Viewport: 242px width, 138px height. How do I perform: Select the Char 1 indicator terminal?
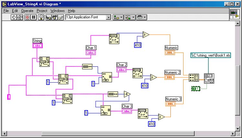click(x=91, y=52)
